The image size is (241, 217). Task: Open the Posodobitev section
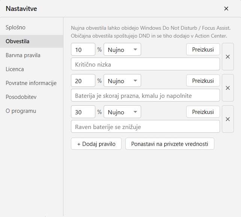tap(32, 97)
